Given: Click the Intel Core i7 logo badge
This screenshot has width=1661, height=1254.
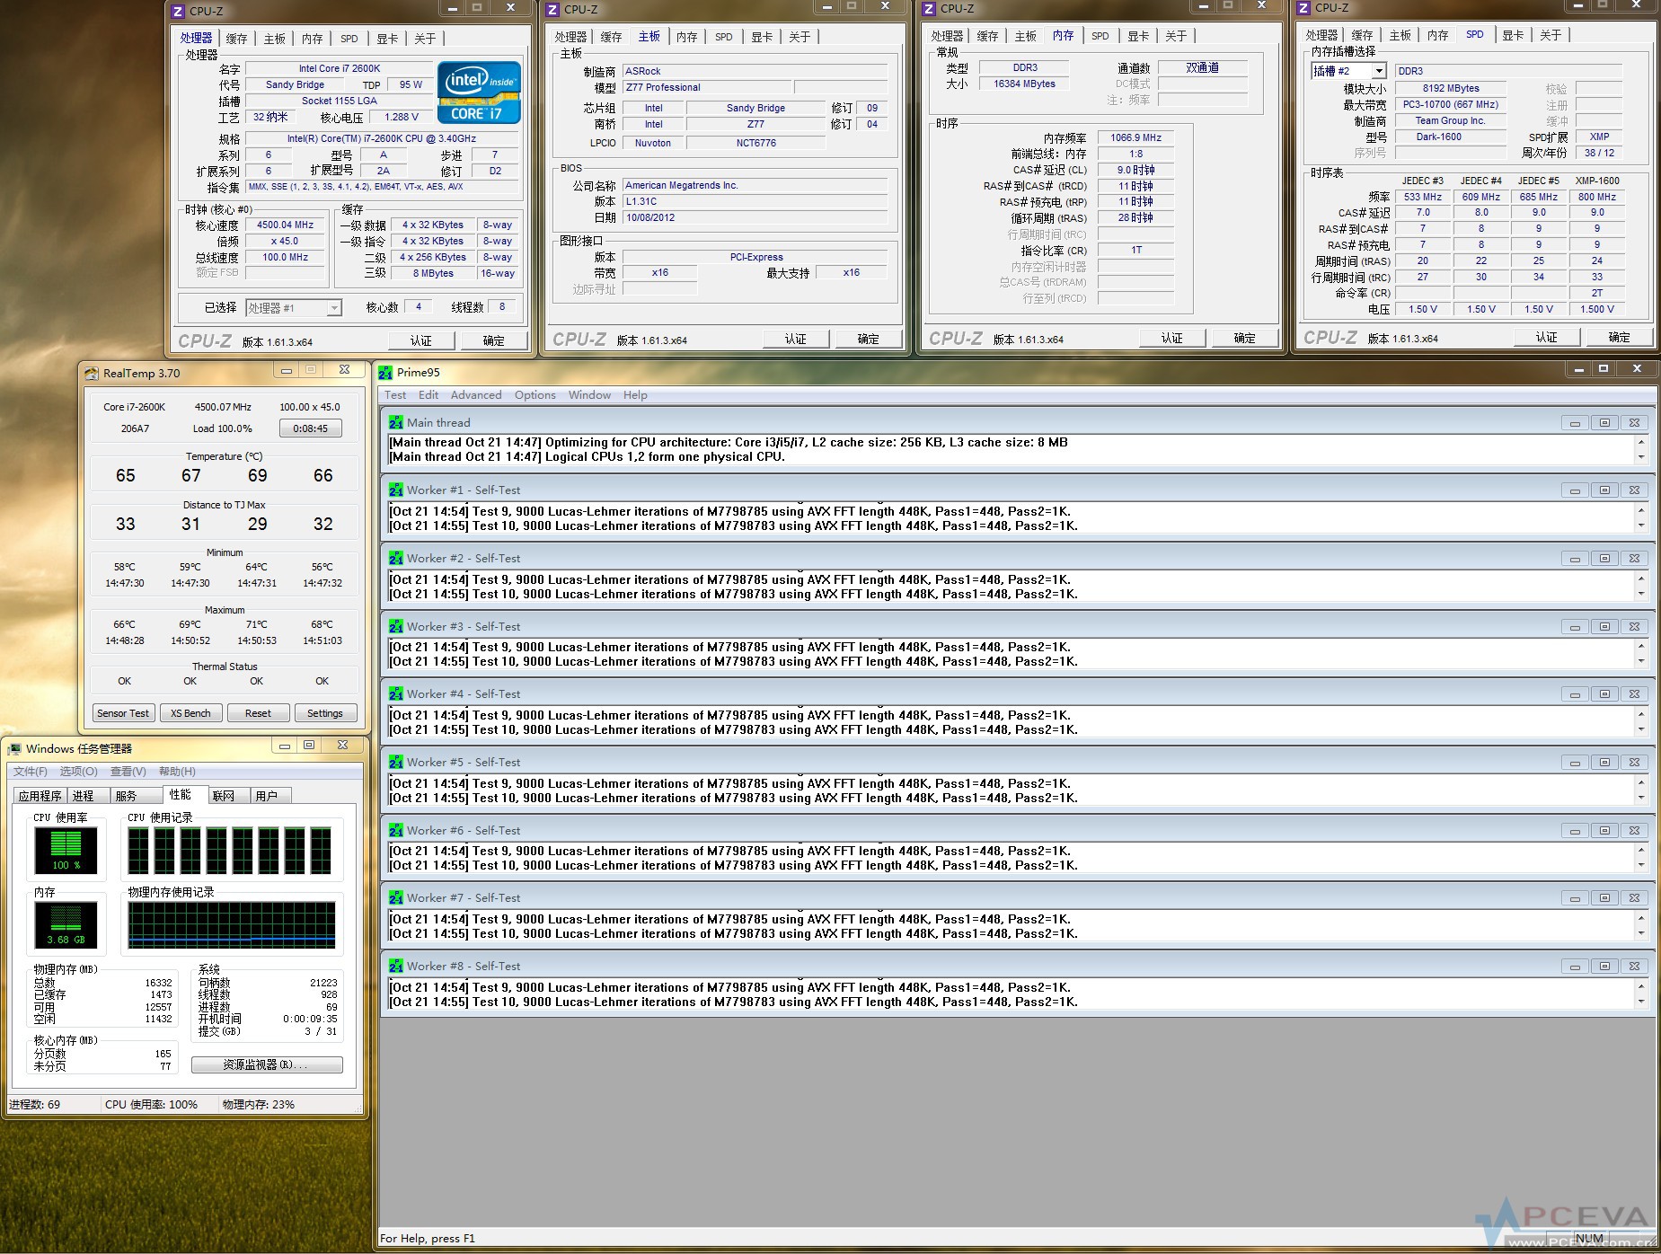Looking at the screenshot, I should (x=479, y=92).
